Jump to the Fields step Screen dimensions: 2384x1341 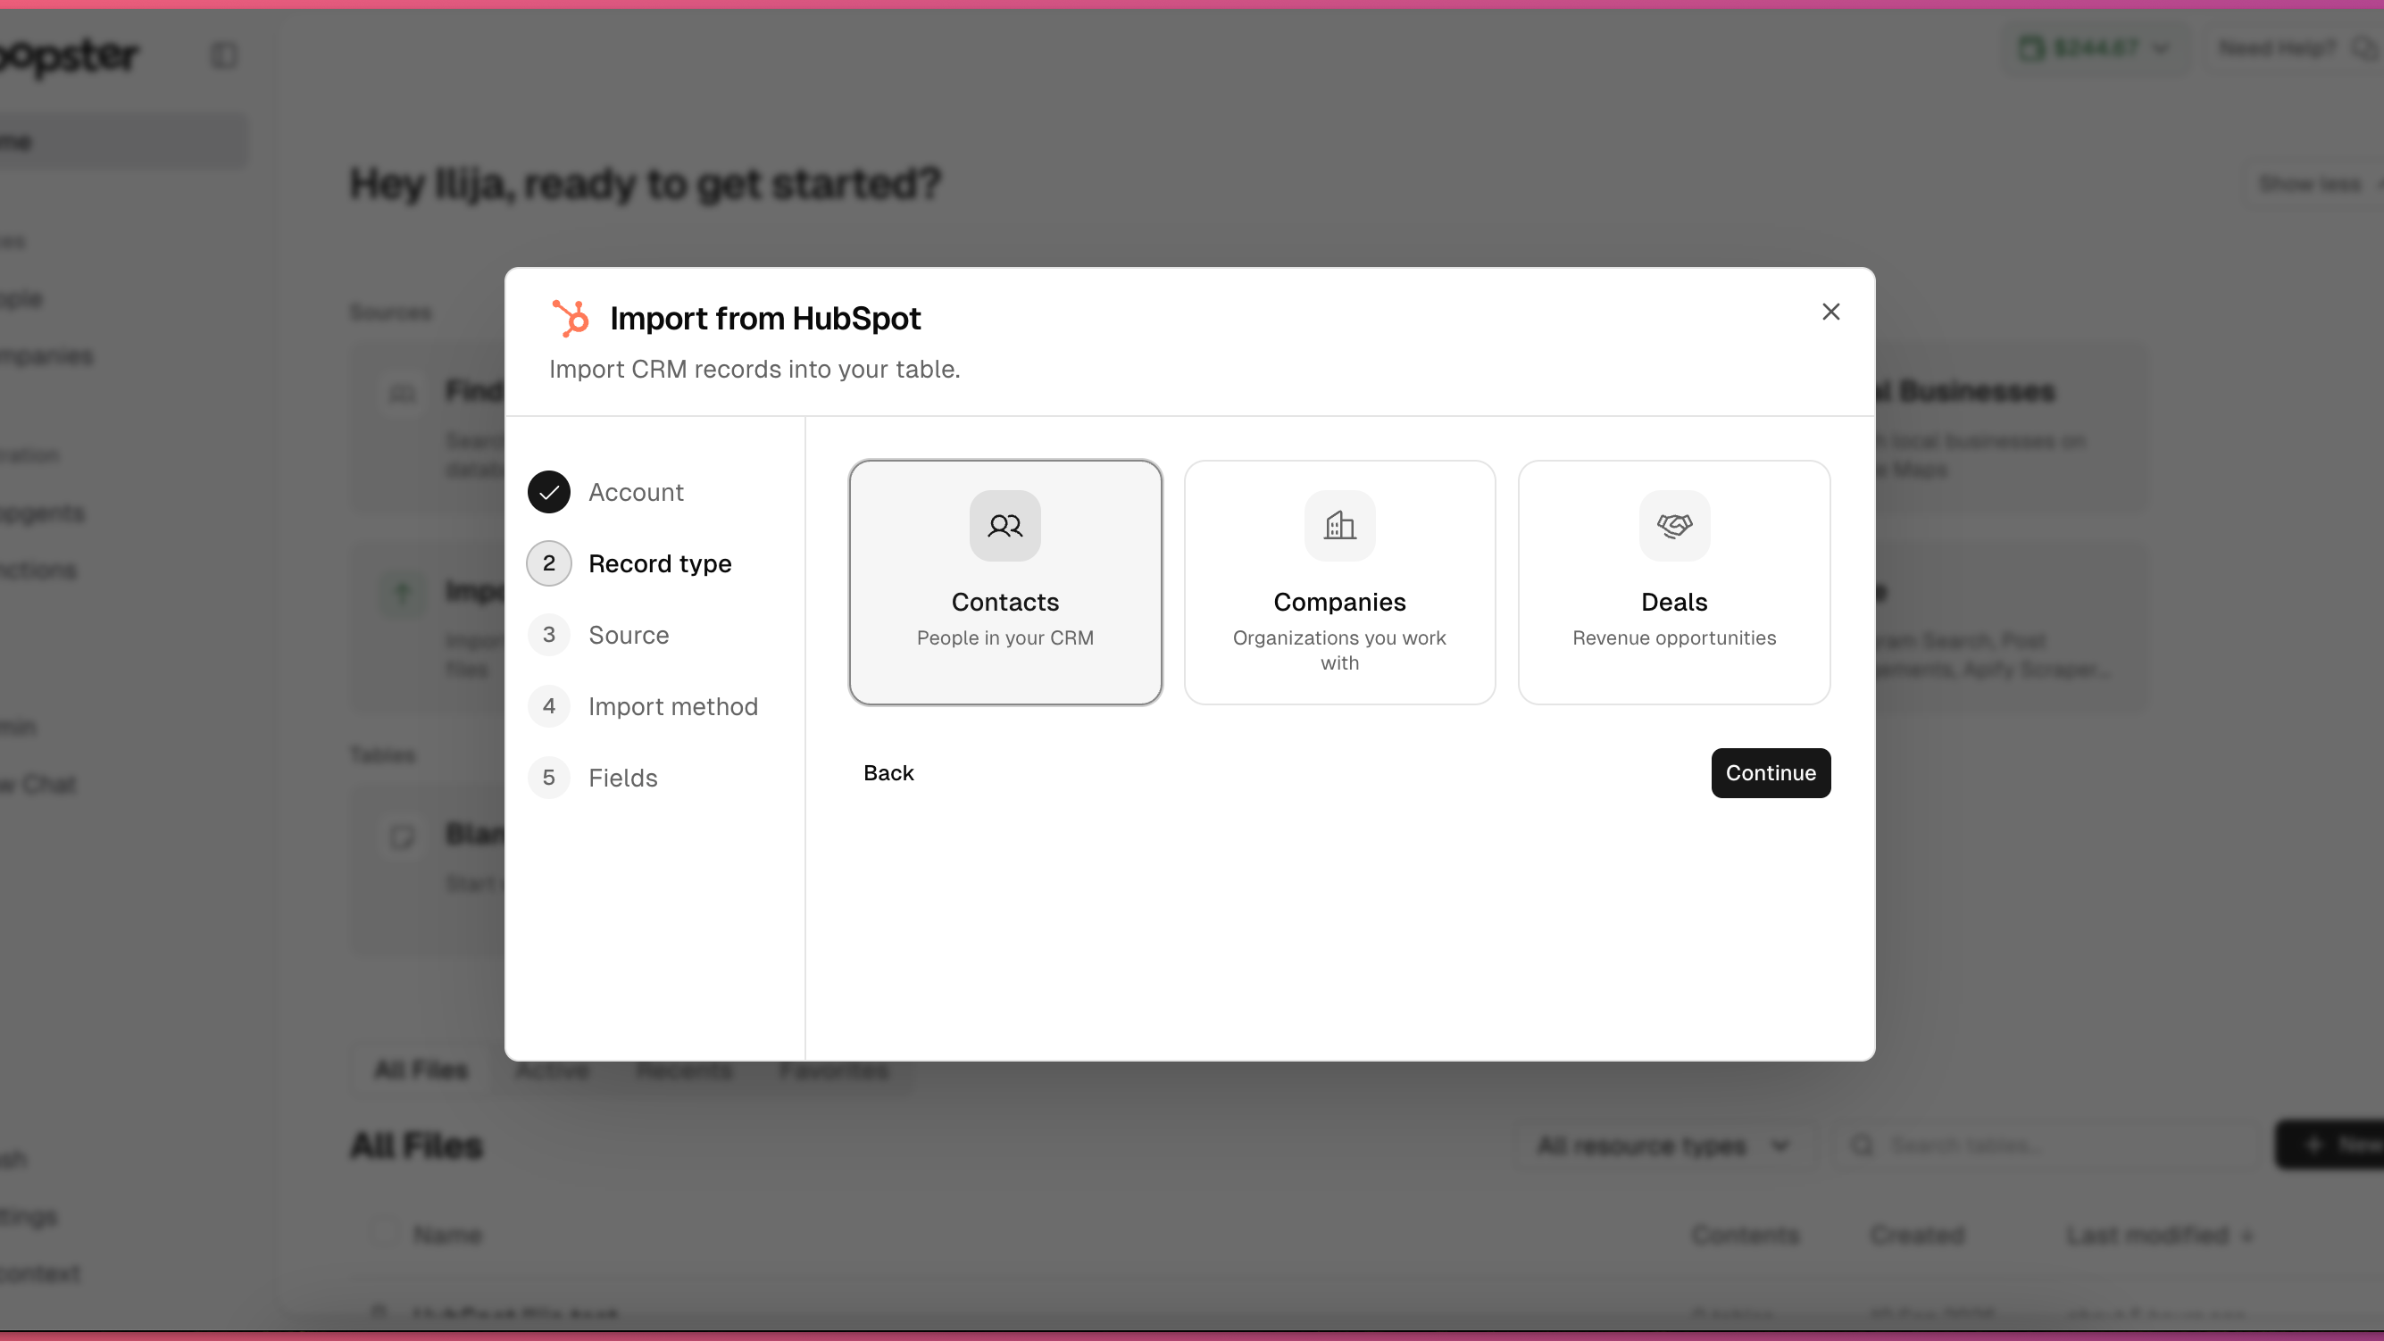(x=593, y=778)
